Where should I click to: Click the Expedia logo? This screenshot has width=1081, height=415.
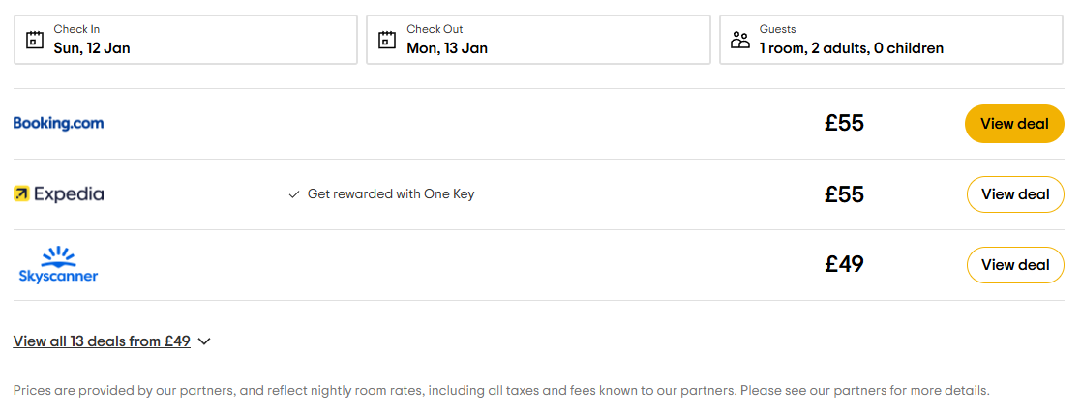point(59,194)
